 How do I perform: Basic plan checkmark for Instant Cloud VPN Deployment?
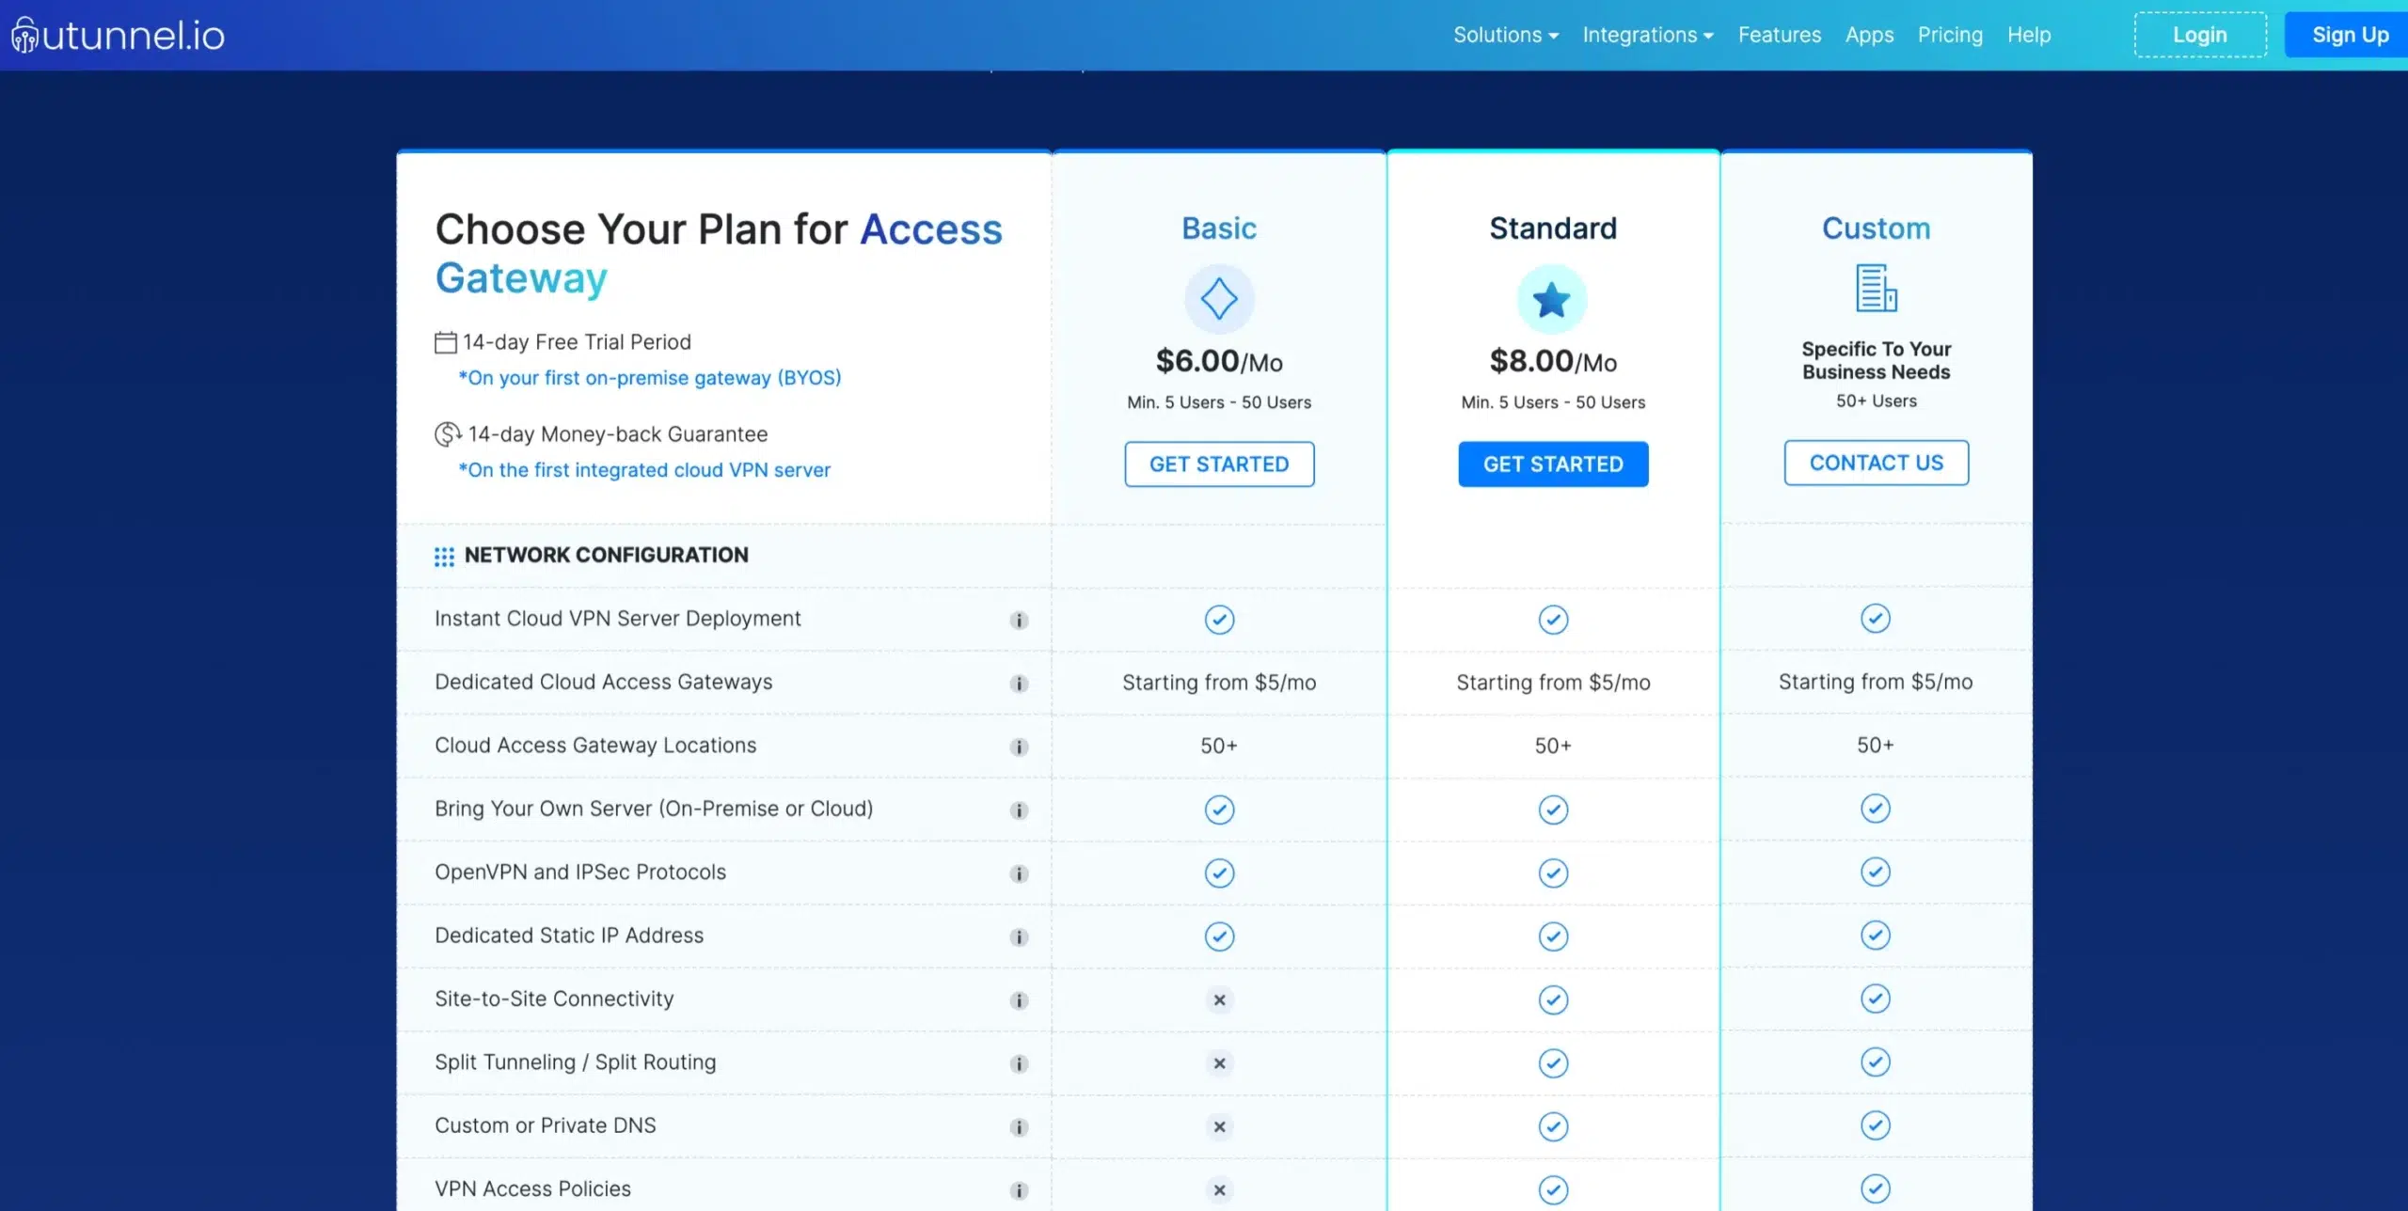click(1219, 620)
